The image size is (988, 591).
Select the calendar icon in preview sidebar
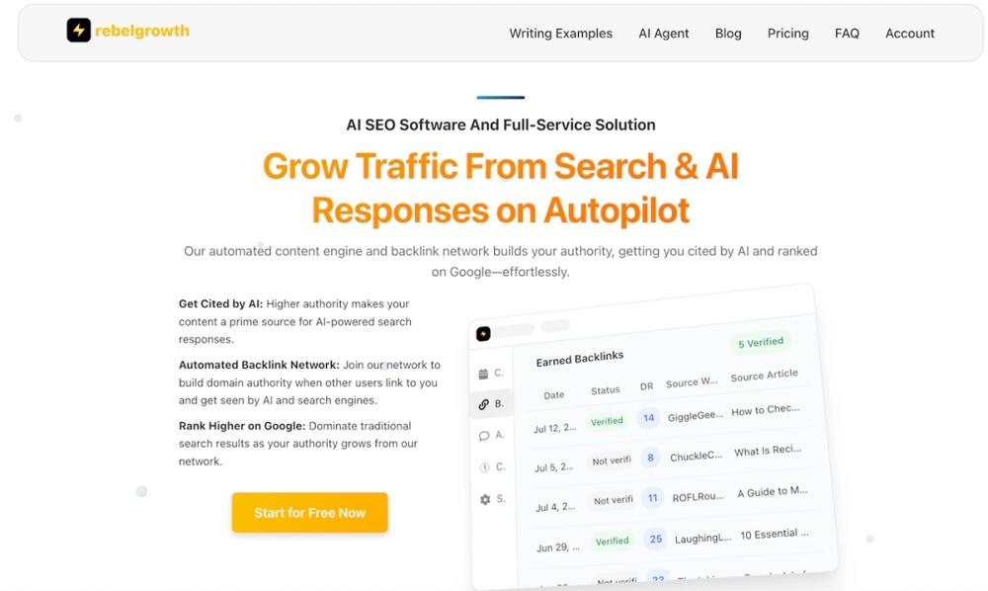point(483,375)
